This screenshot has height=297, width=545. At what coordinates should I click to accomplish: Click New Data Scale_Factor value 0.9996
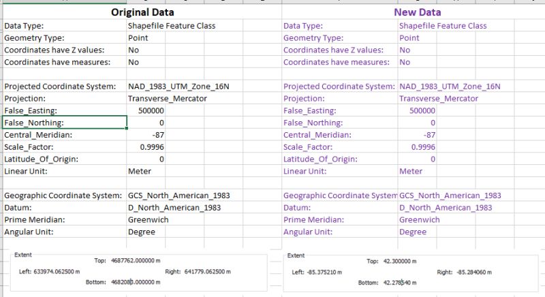tap(417, 147)
